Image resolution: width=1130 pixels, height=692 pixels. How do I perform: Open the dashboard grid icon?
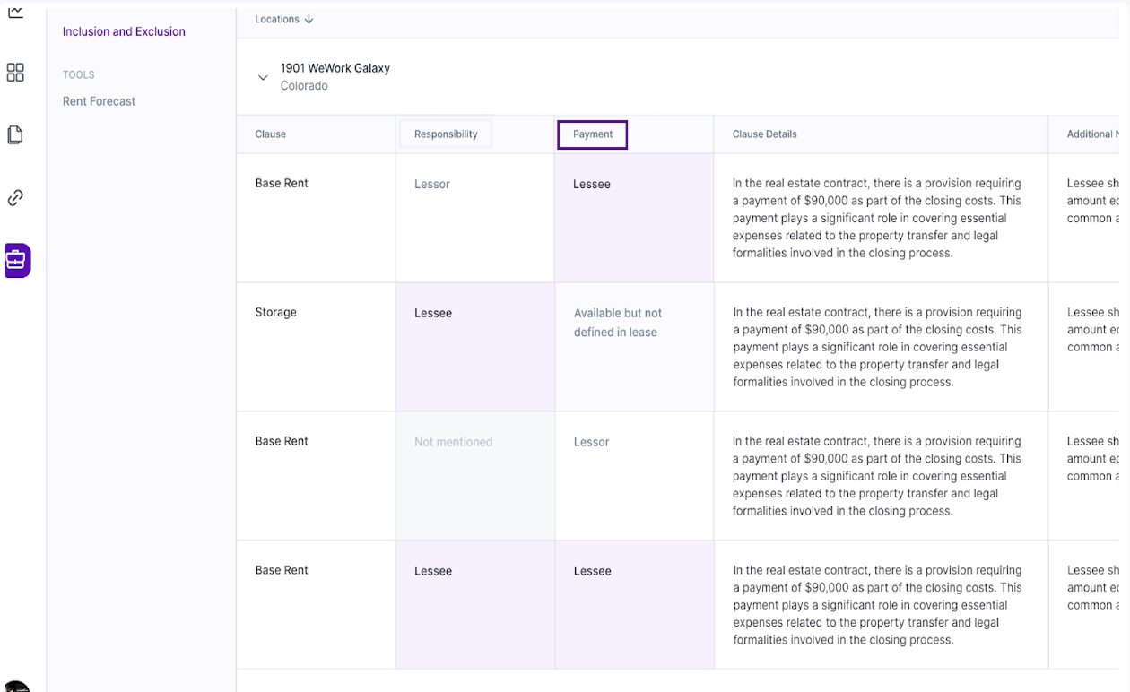click(x=15, y=73)
